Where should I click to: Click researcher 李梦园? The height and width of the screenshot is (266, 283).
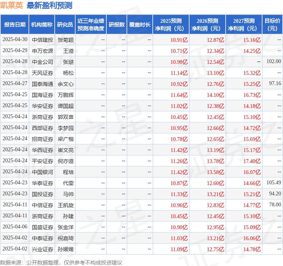pos(66,128)
